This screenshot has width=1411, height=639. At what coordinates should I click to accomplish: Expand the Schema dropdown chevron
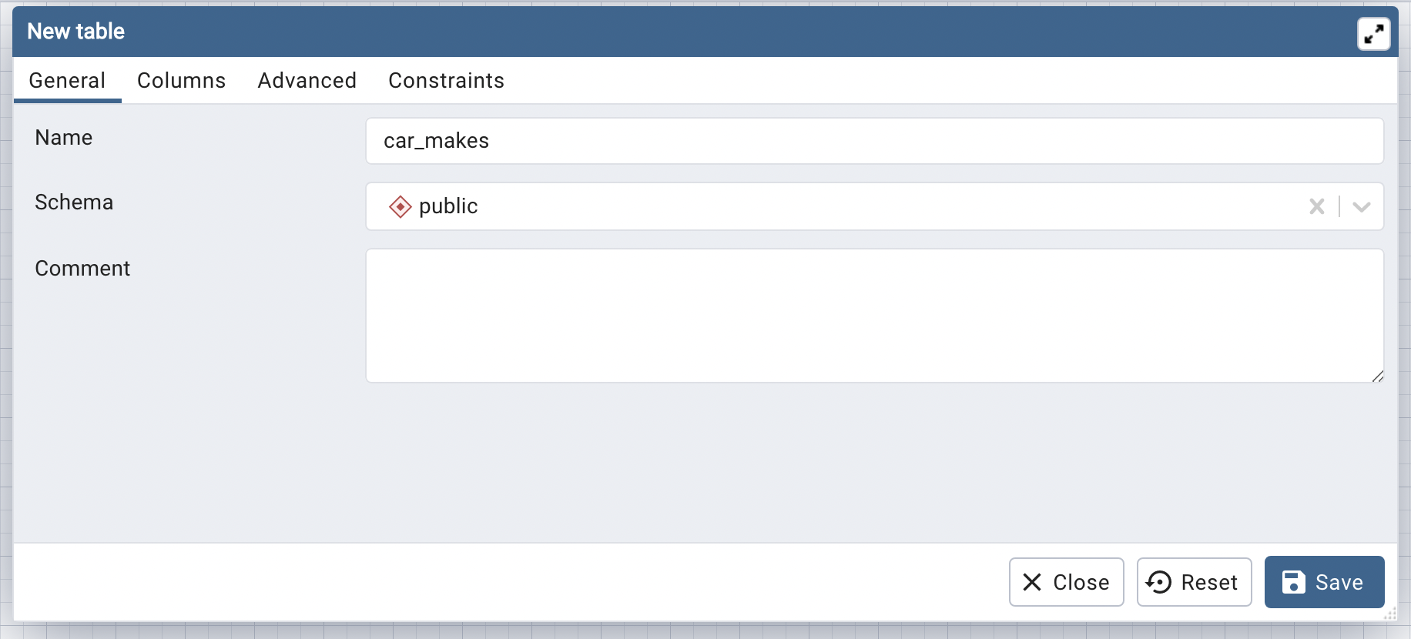pyautogui.click(x=1361, y=206)
